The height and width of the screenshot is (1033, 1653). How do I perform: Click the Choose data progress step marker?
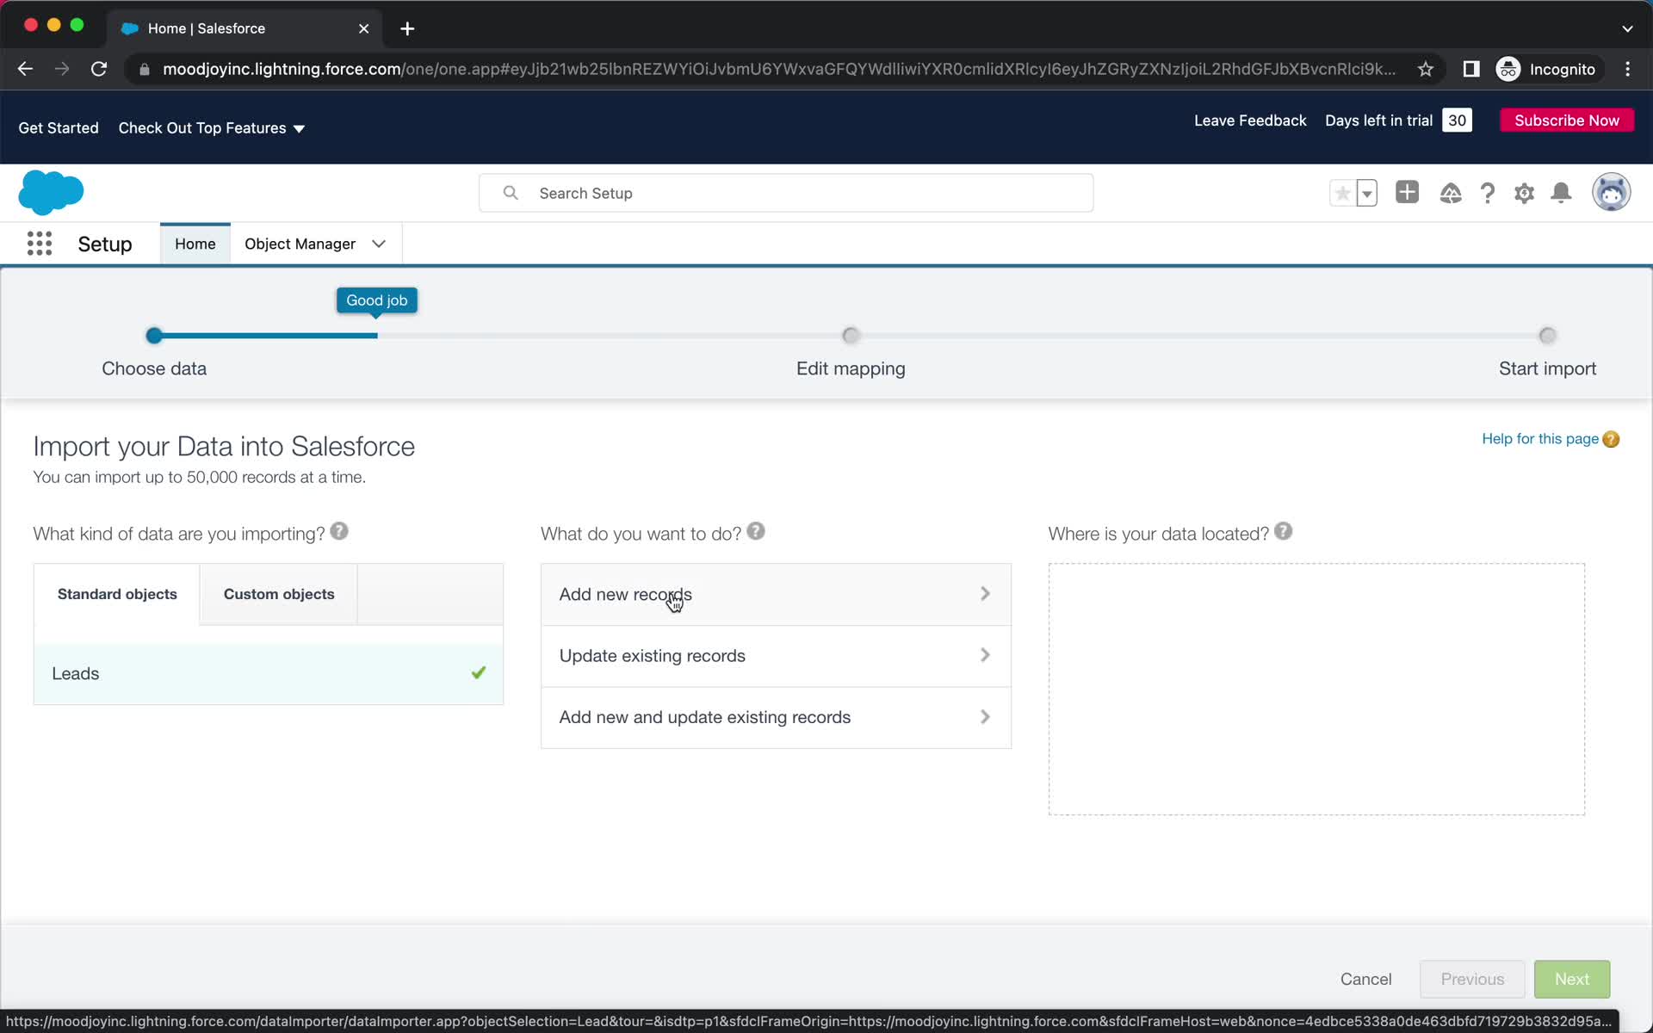(x=154, y=336)
